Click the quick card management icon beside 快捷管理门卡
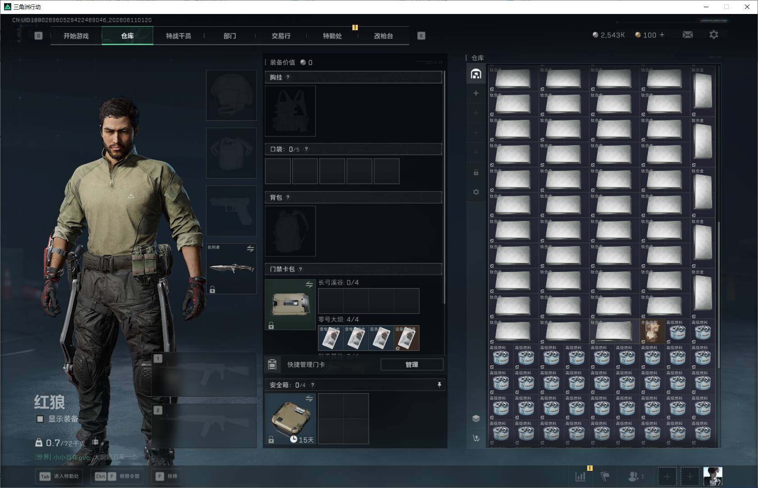This screenshot has width=758, height=488. 272,364
